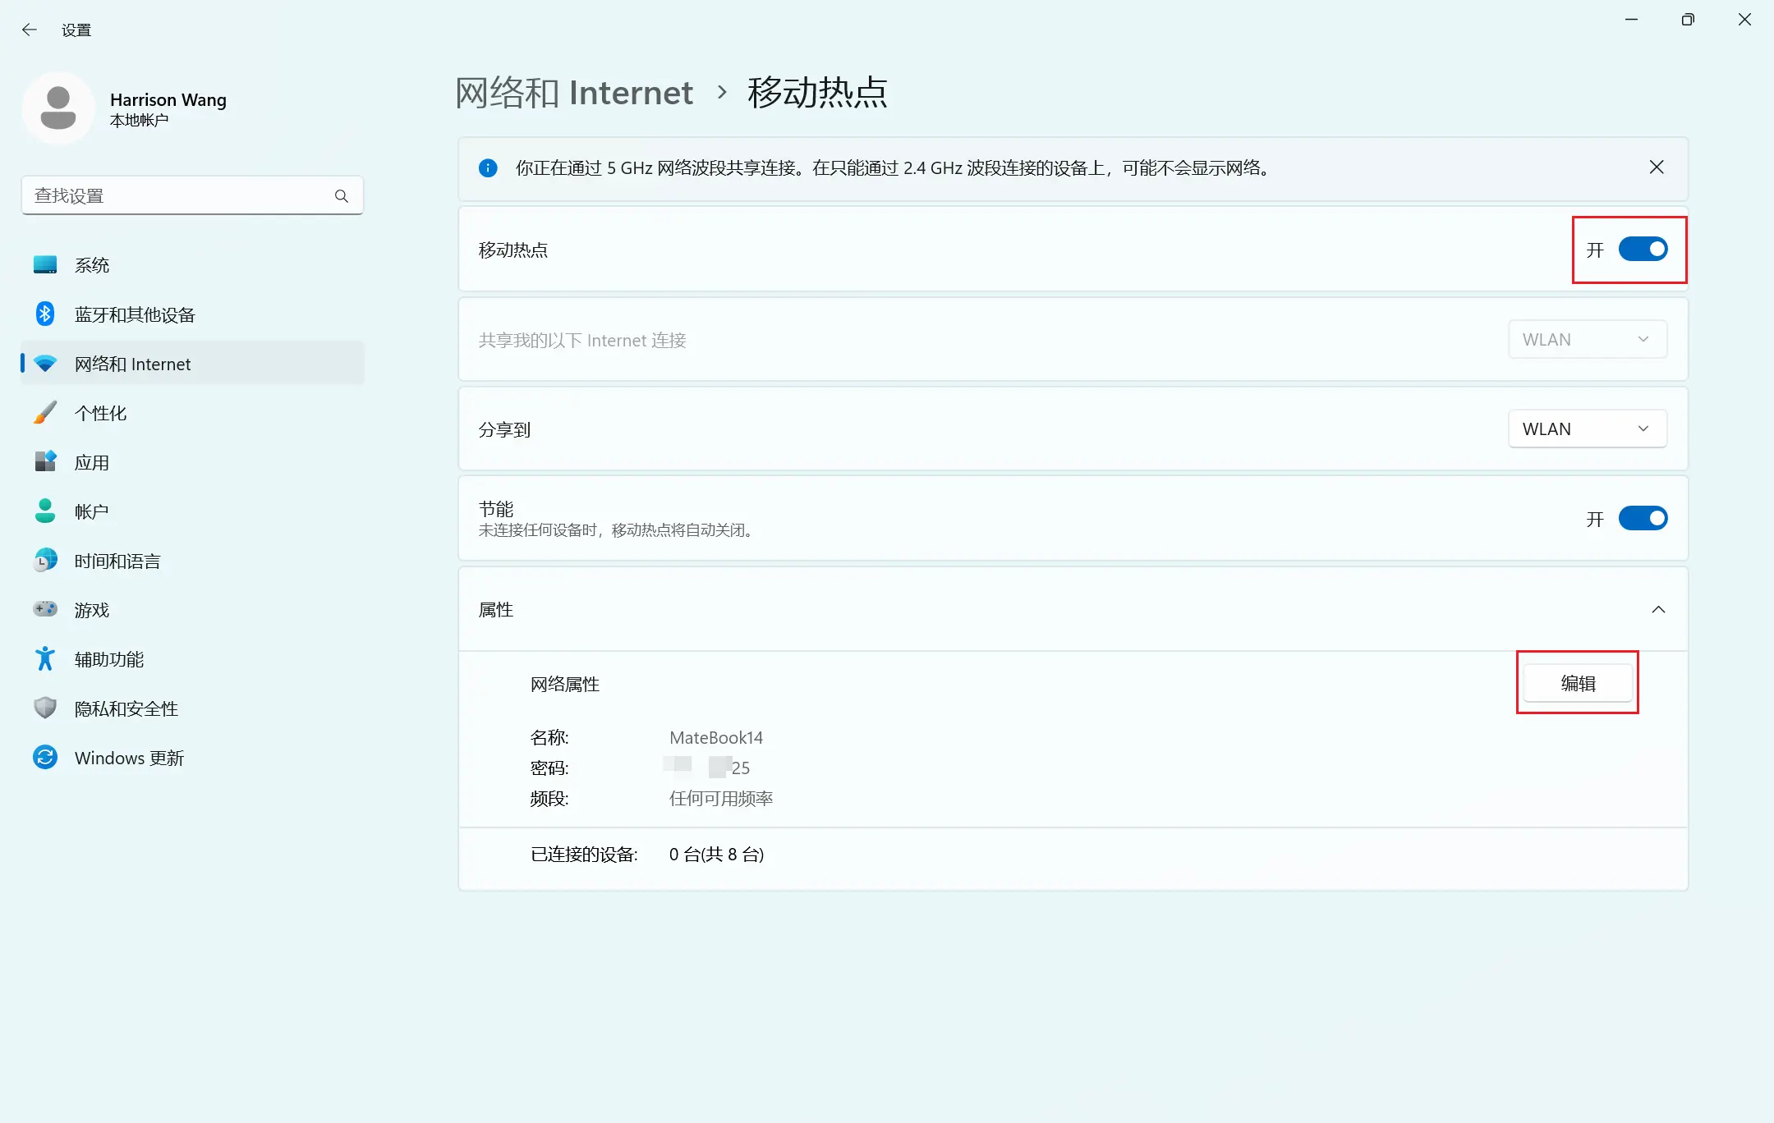Click the hotspot name MateBook14
Image resolution: width=1774 pixels, height=1123 pixels.
pos(716,738)
